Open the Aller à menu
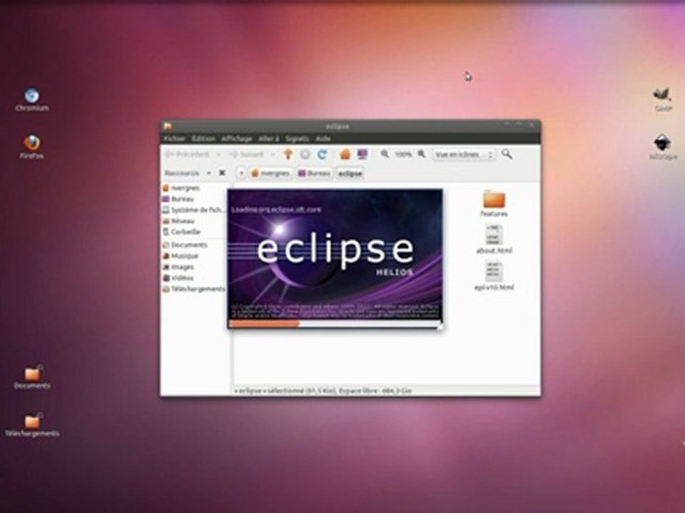 click(x=269, y=138)
